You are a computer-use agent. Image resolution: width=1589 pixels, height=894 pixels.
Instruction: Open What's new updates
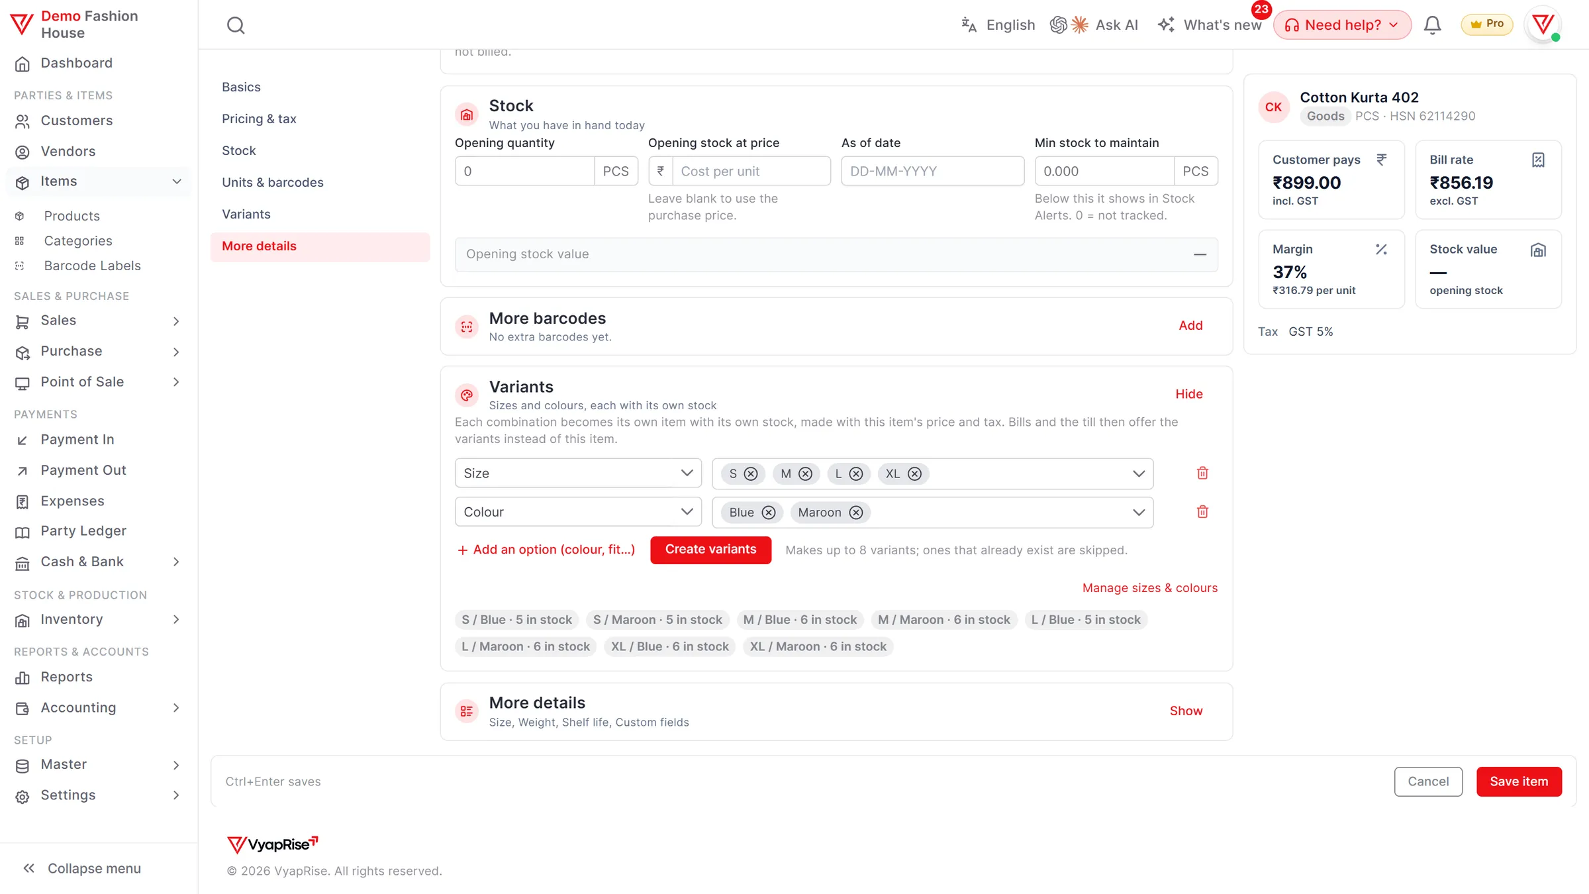(1210, 25)
